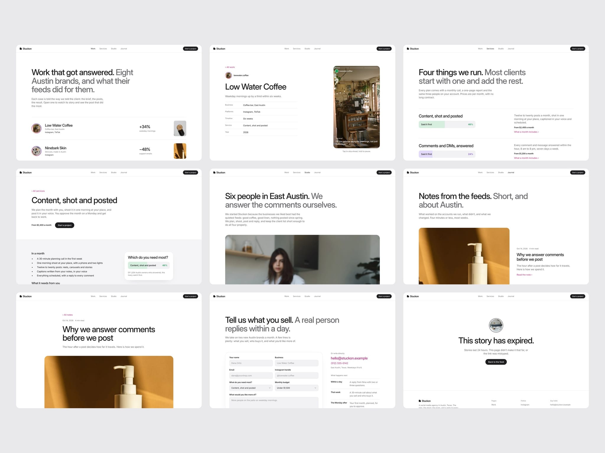Select Studio tab on 'Six people in East Austin' page
605x453 pixels.
coord(307,173)
